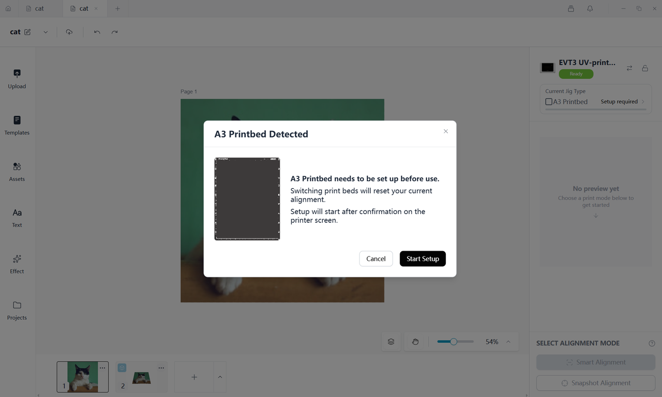Select the page 2 thumbnail
The height and width of the screenshot is (397, 662).
[x=142, y=377]
